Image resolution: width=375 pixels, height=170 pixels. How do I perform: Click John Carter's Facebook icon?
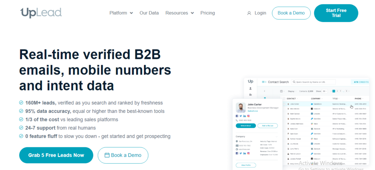pyautogui.click(x=237, y=116)
